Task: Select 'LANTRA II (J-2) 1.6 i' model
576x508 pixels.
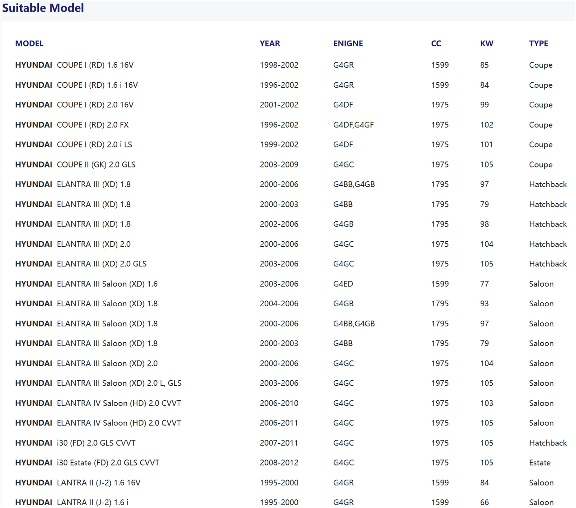Action: (x=72, y=503)
